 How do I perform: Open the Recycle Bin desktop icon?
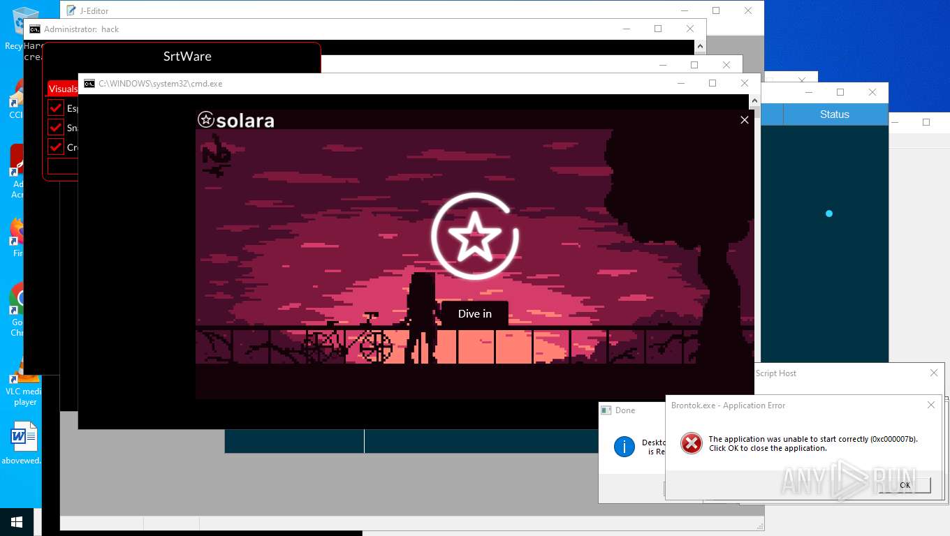(25, 21)
